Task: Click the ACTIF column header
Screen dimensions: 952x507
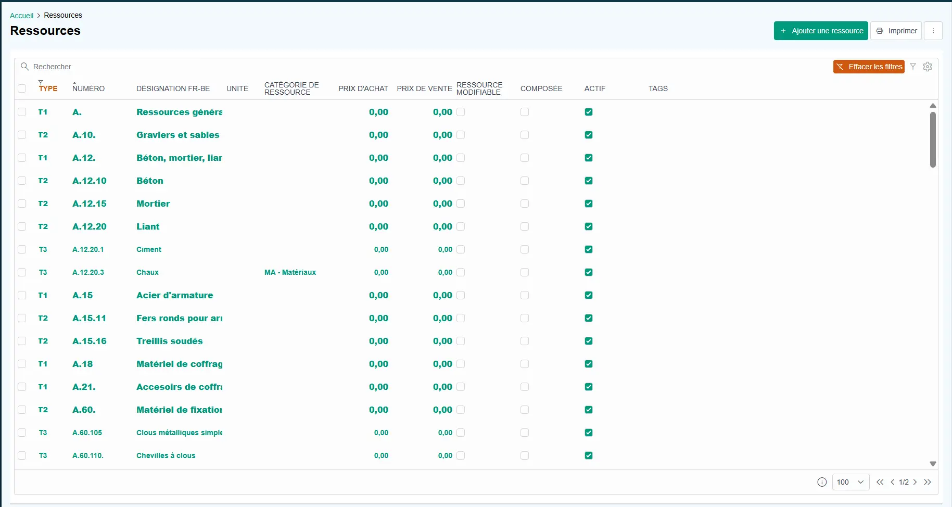Action: tap(595, 88)
